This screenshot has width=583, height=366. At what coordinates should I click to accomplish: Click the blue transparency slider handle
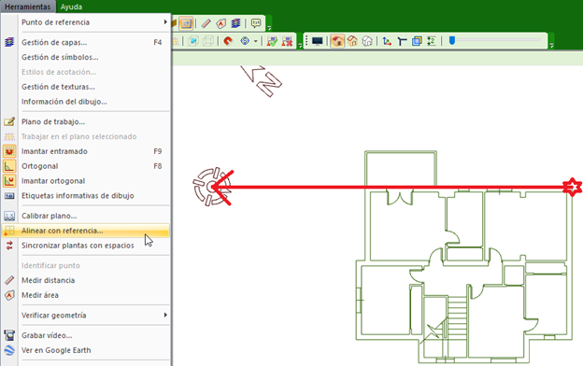coord(452,40)
